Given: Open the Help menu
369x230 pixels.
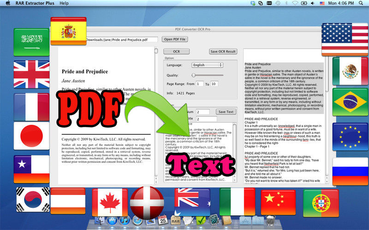Looking at the screenshot, I should 64,3.
